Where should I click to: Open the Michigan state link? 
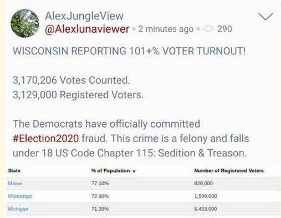18,209
